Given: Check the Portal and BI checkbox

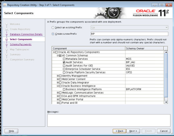Looking at the screenshot, I should (60, 103).
